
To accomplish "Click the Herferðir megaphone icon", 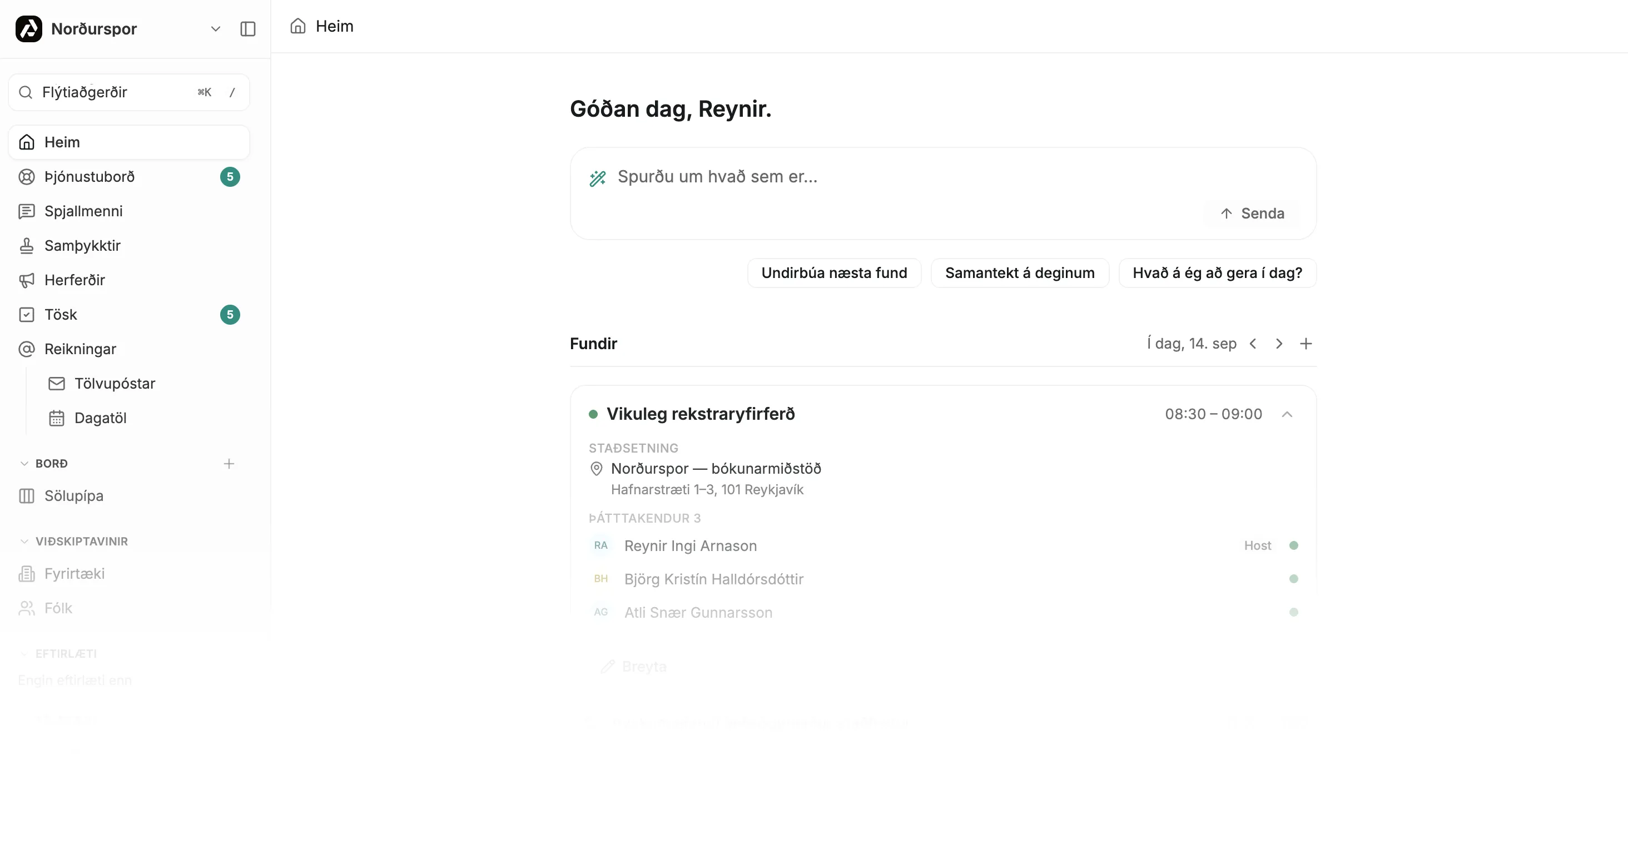I will [x=27, y=280].
